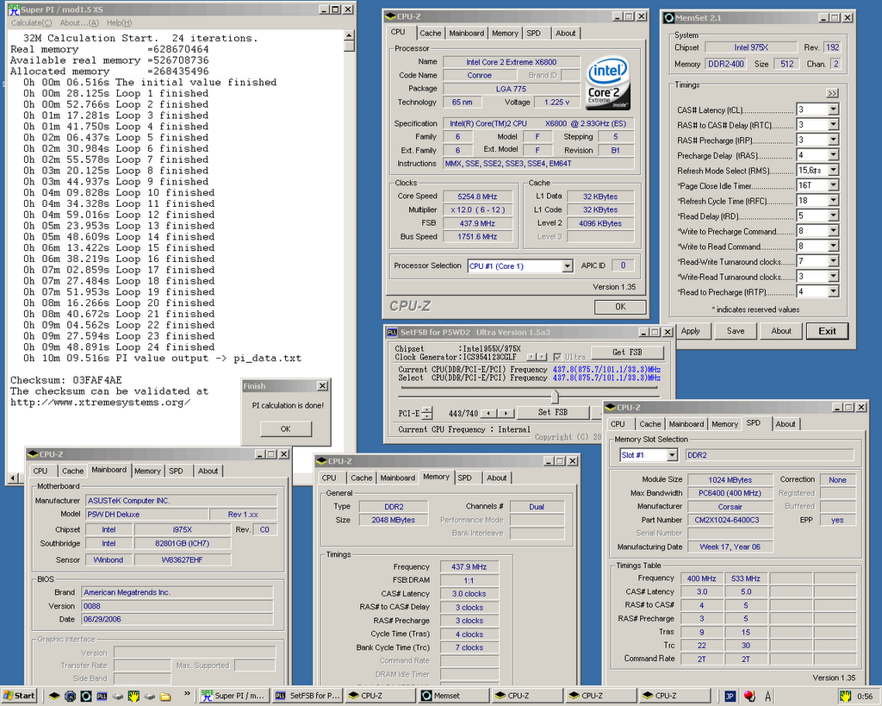Open the Precharge Delay (tRAS) dropdown
Screen dimensions: 882x706
click(x=833, y=155)
